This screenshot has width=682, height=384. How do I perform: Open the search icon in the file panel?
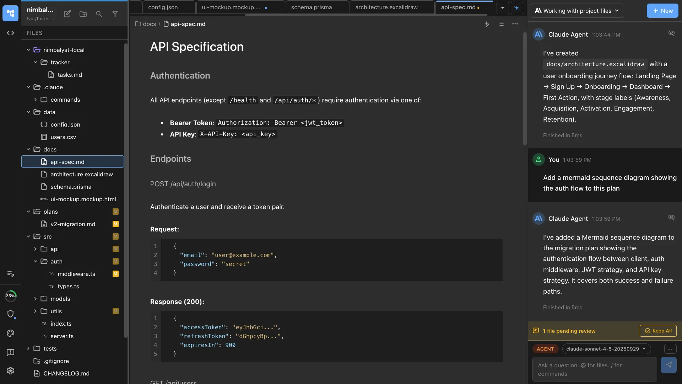99,14
